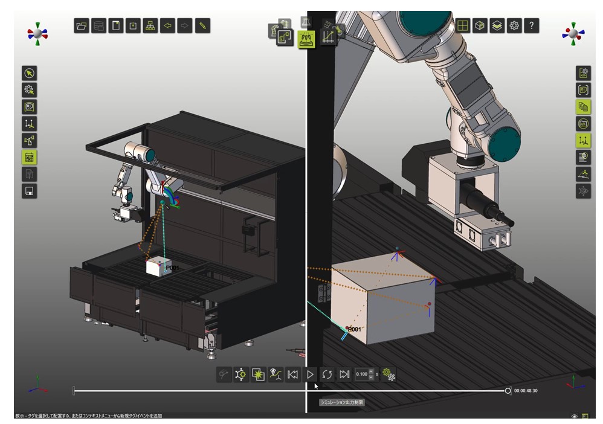
Task: Select the active green workbench icon at top
Action: click(306, 39)
